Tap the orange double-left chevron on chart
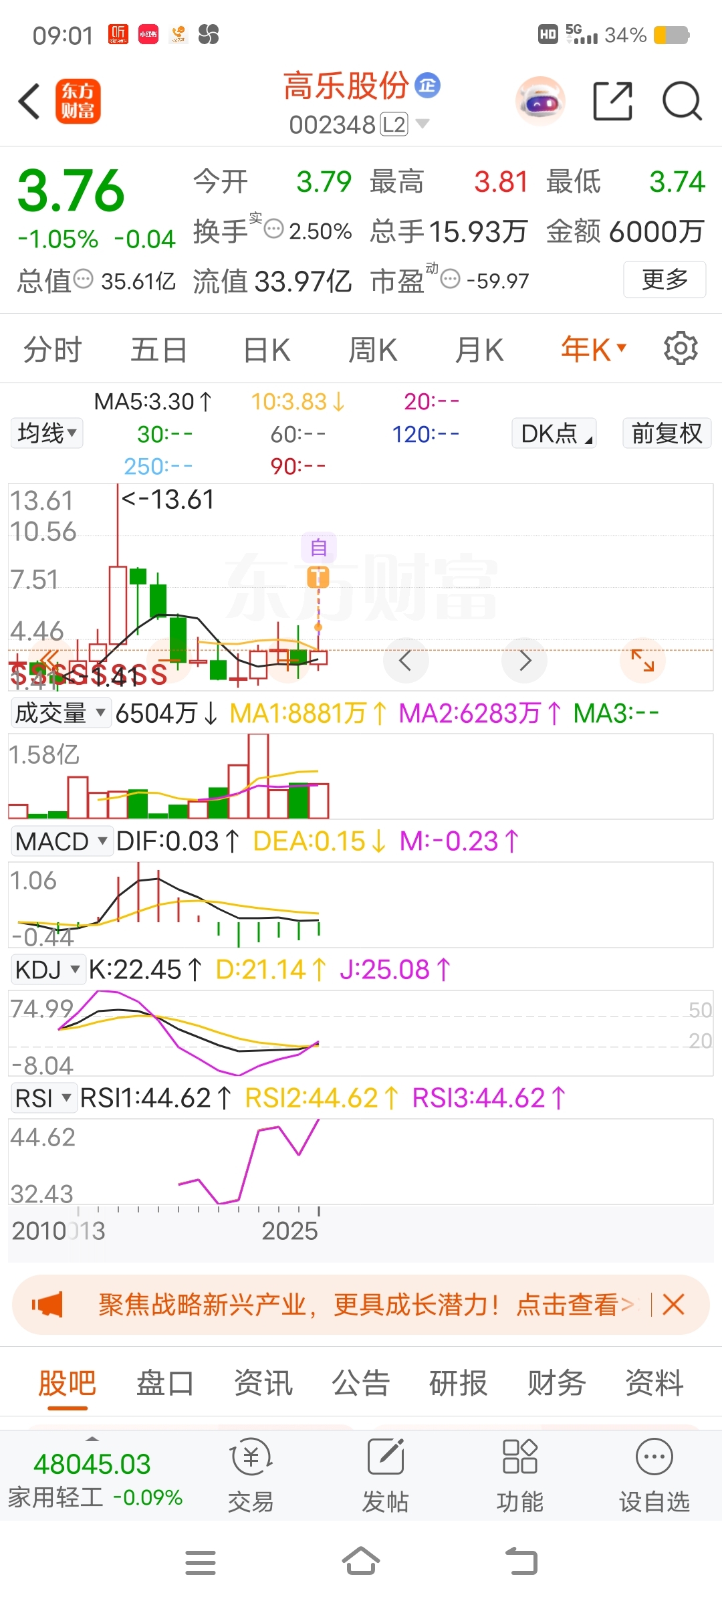 click(49, 661)
